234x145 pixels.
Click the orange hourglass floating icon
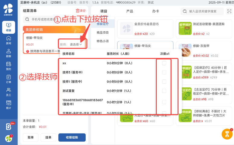[x=227, y=134]
